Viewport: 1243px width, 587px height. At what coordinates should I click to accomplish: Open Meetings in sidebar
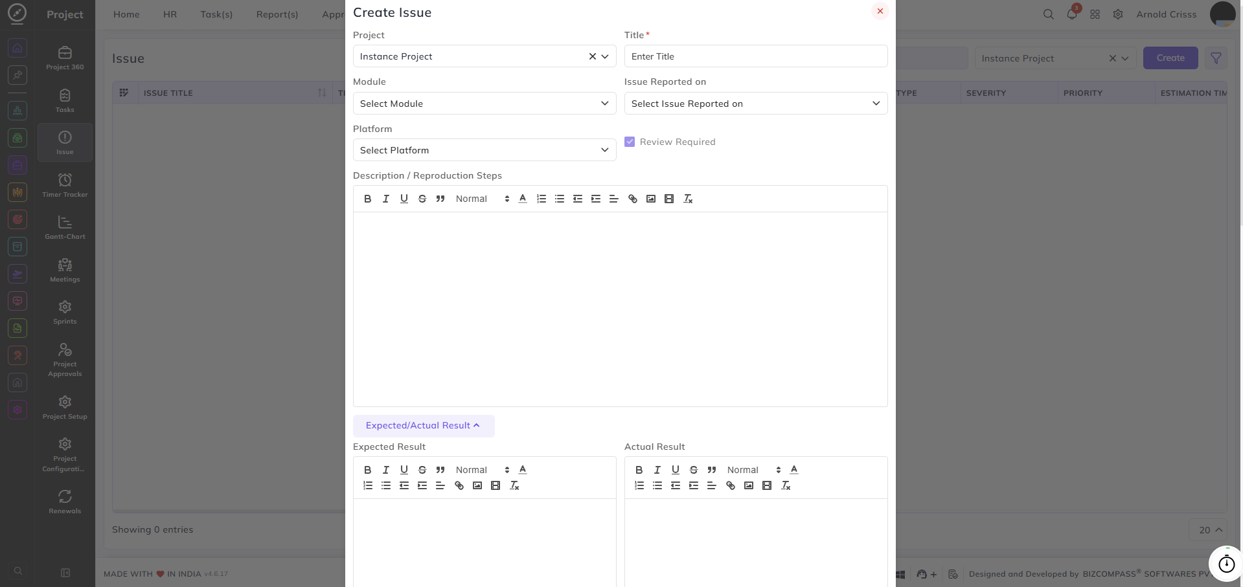65,271
